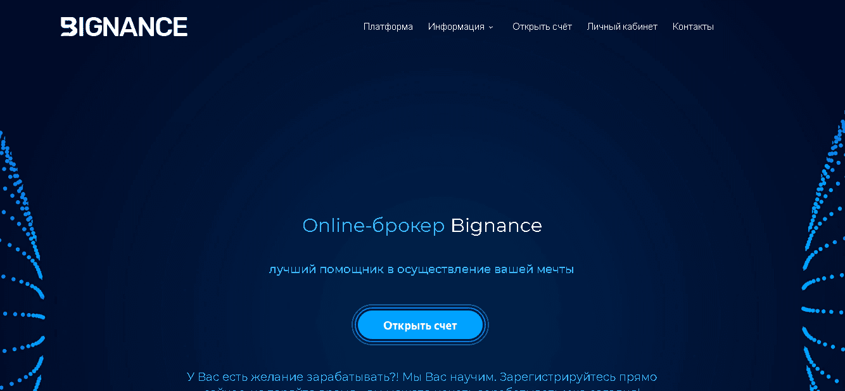Navigate to the Контакты page
The width and height of the screenshot is (845, 391).
pyautogui.click(x=693, y=27)
